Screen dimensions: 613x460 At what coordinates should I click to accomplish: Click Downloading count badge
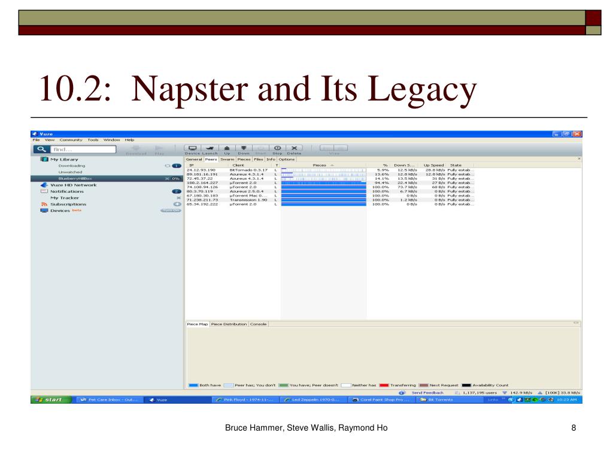pos(177,166)
